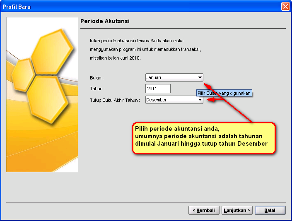Click the 'Isilah periode akutansi' instruction line

click(137, 41)
